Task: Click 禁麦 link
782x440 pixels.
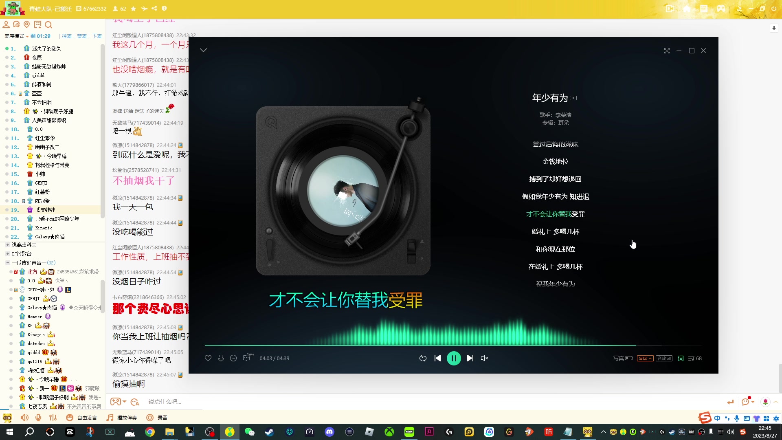Action: (x=82, y=36)
